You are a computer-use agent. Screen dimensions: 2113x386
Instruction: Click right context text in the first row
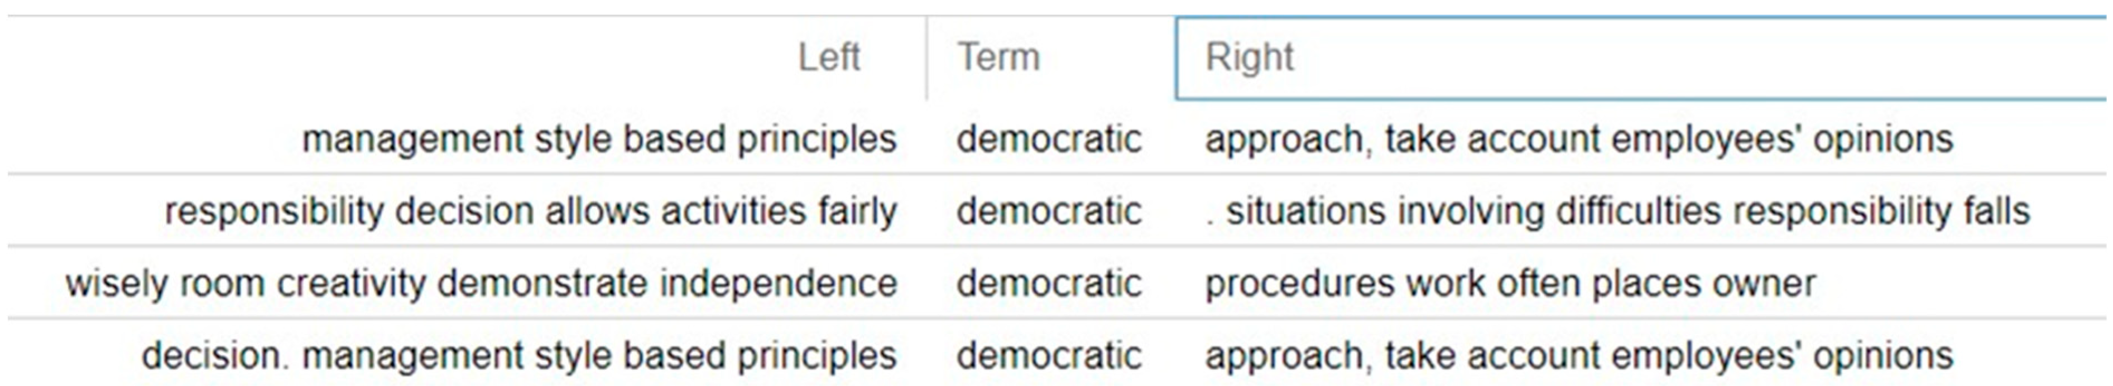(1578, 138)
